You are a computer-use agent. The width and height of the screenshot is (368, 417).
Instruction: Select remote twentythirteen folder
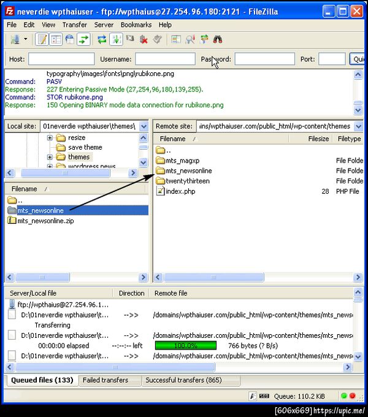coord(183,181)
